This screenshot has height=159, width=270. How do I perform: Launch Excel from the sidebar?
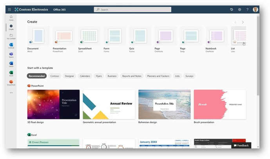pos(11,74)
